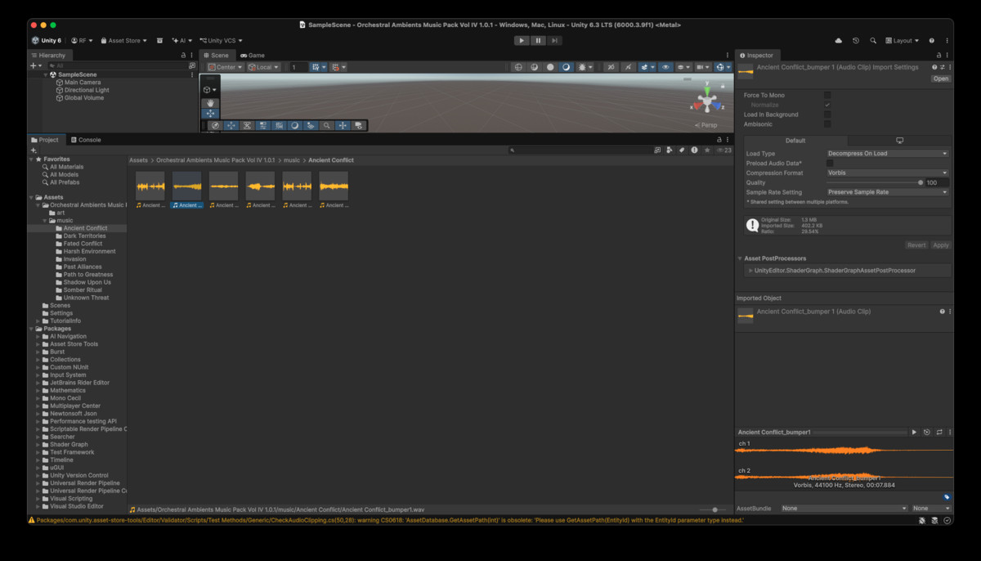Select Directional Light in the Hierarchy
The image size is (981, 561).
point(87,90)
